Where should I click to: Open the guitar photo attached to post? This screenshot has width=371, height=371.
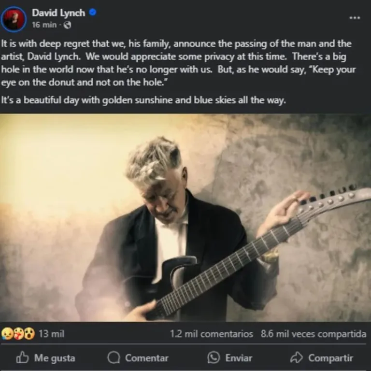pos(185,218)
